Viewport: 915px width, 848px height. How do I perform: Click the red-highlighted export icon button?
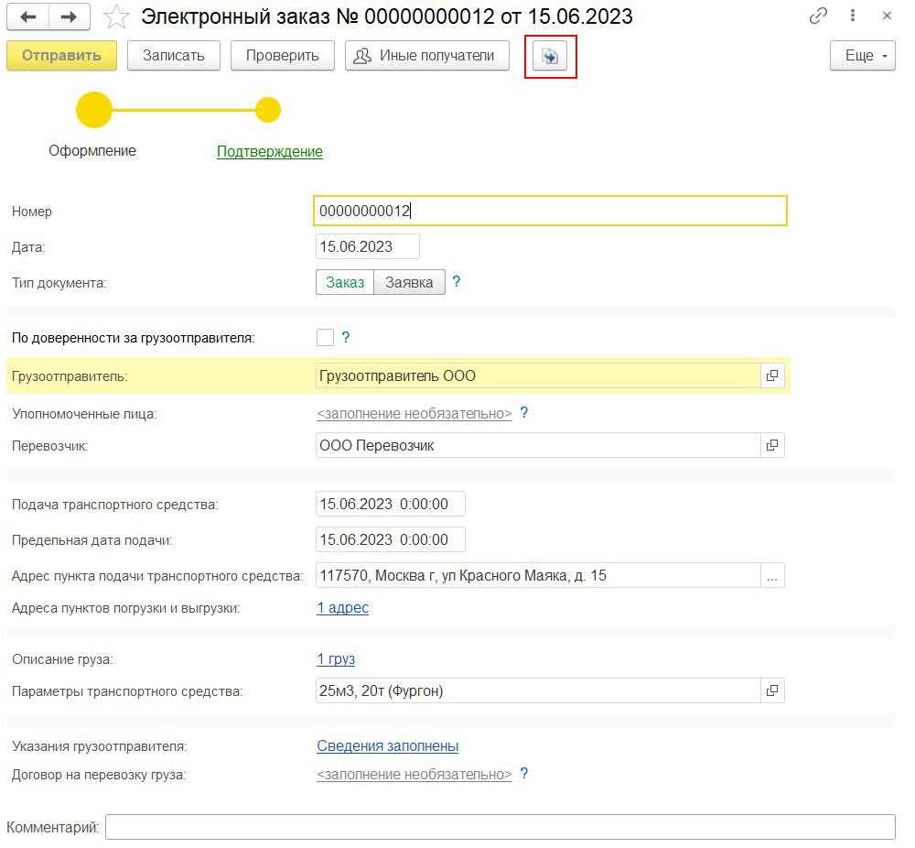pyautogui.click(x=550, y=56)
